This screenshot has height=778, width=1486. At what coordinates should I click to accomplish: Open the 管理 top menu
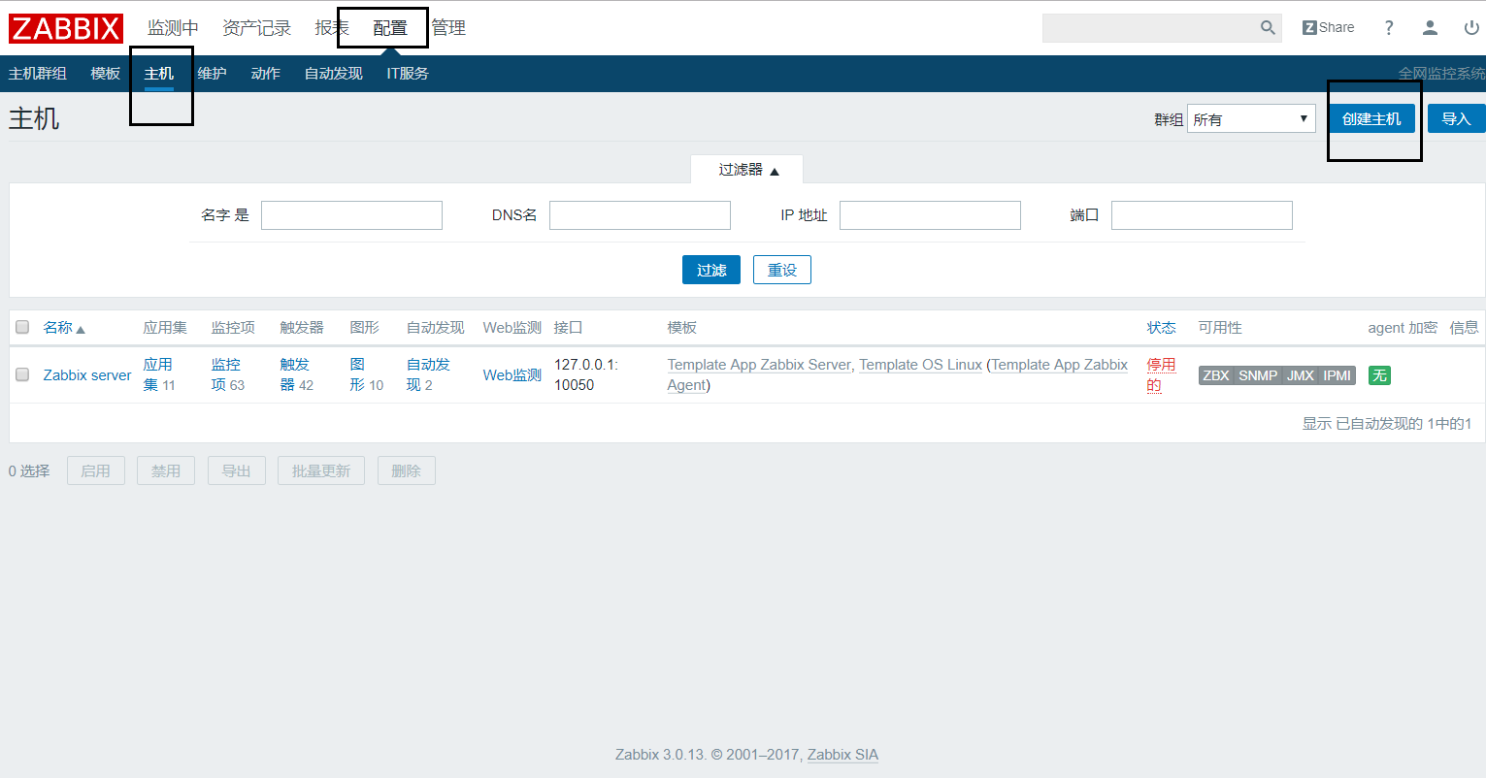click(448, 28)
